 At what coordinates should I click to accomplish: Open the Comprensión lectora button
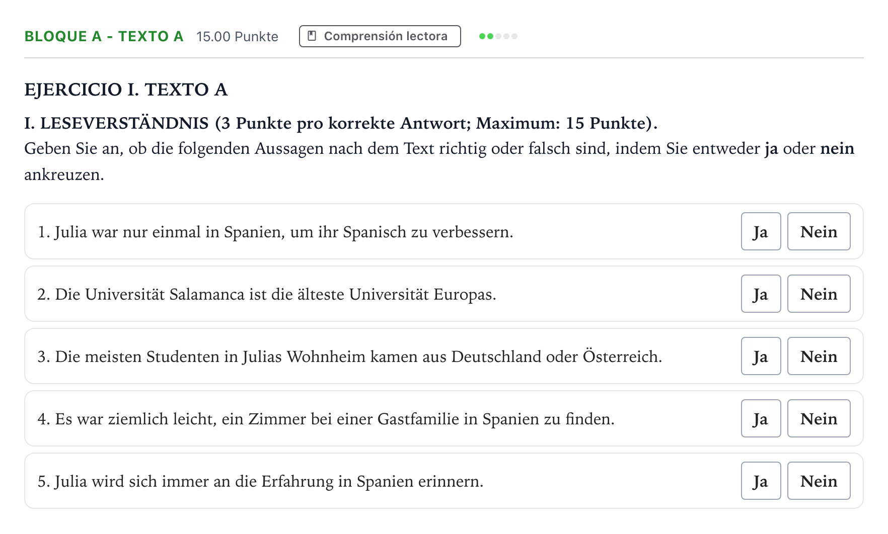click(x=380, y=36)
